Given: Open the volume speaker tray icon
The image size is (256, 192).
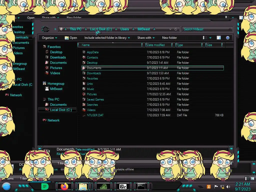Looking at the screenshot, I should tap(228, 186).
